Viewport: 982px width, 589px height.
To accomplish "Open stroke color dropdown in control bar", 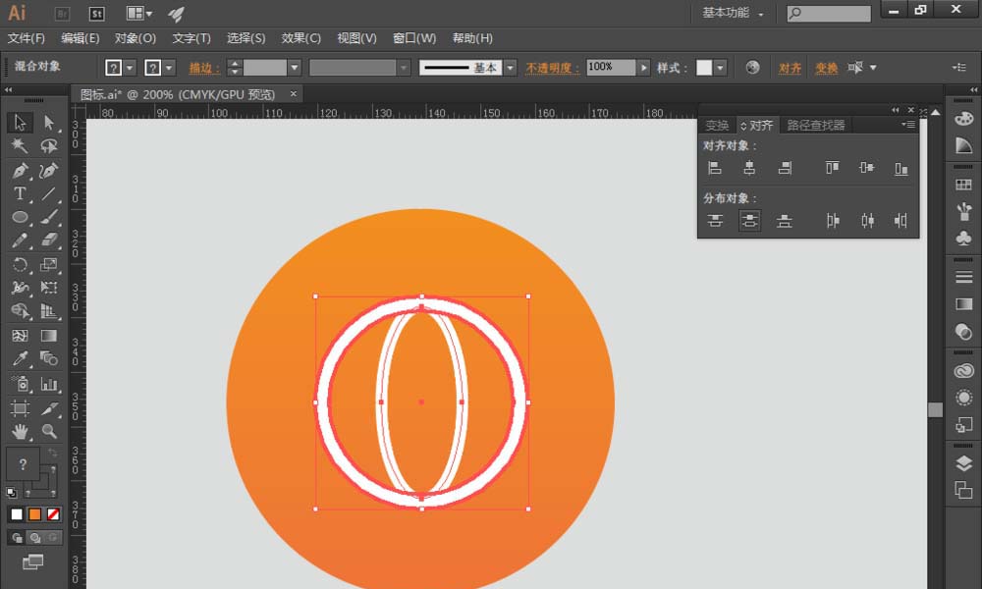I will coord(169,68).
